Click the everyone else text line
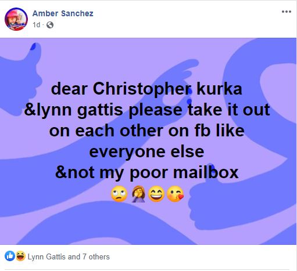The width and height of the screenshot is (297, 271). tap(146, 151)
